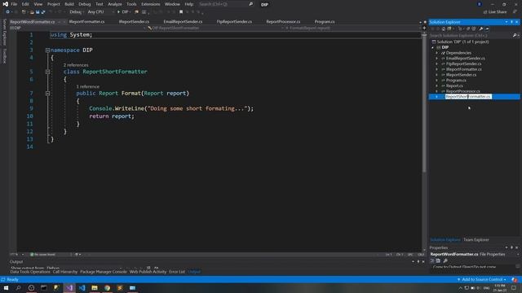Click Add to Source Control in status bar

(x=482, y=279)
